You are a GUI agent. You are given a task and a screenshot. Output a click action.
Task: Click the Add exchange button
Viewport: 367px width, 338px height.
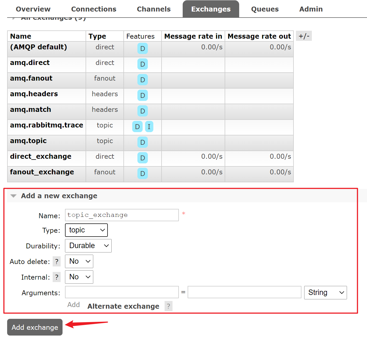point(35,327)
